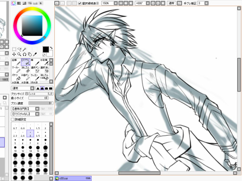Click the document tab c03.sai
The image size is (242, 181).
[73, 178]
